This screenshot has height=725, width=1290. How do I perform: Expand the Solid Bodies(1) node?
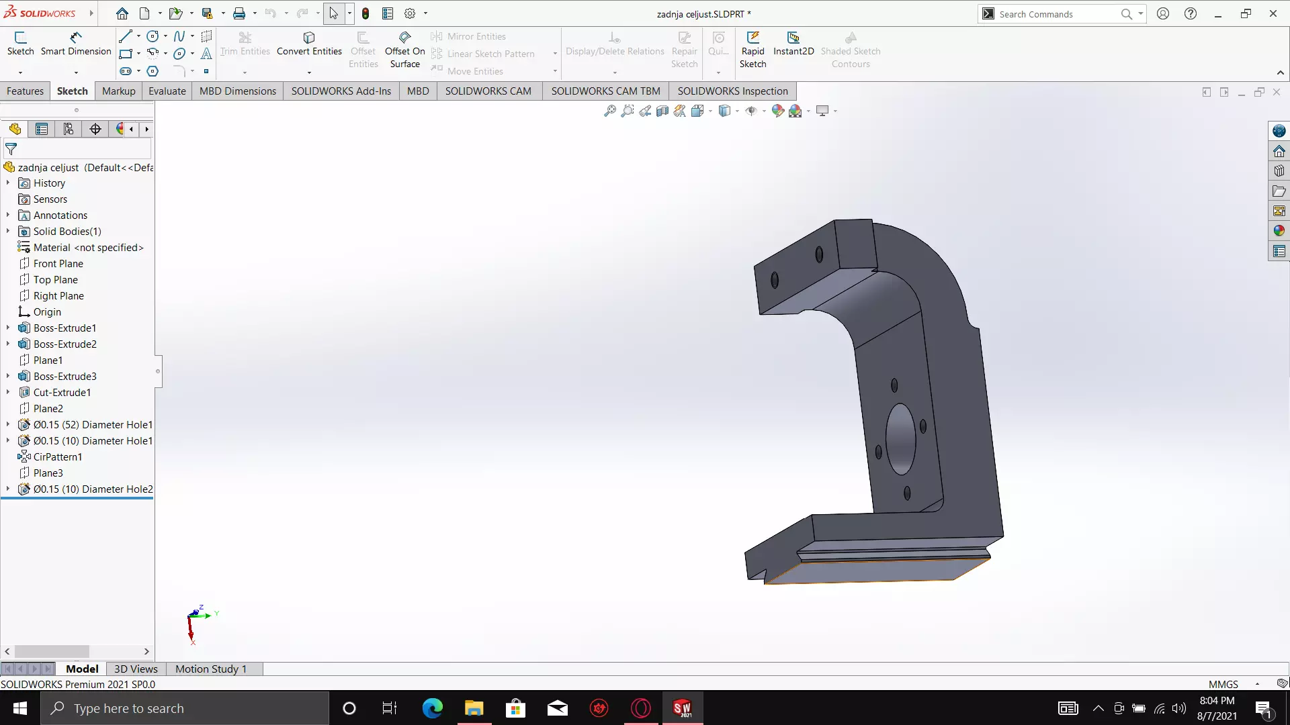8,231
